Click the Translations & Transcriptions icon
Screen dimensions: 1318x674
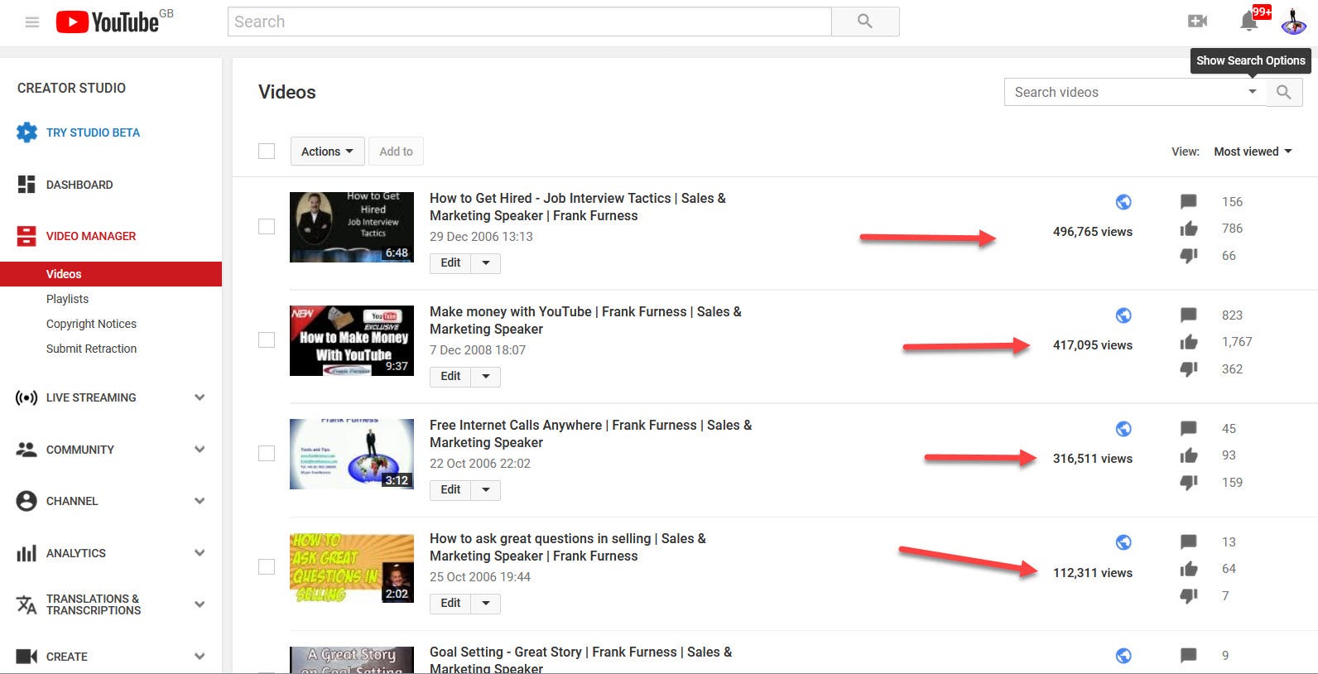point(26,604)
